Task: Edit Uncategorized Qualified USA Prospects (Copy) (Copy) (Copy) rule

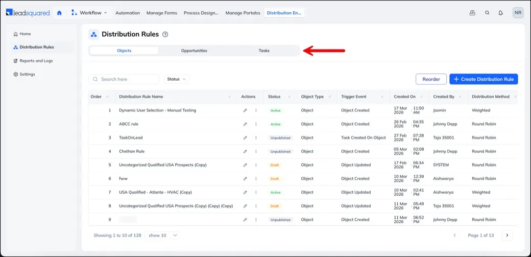Action: click(245, 206)
